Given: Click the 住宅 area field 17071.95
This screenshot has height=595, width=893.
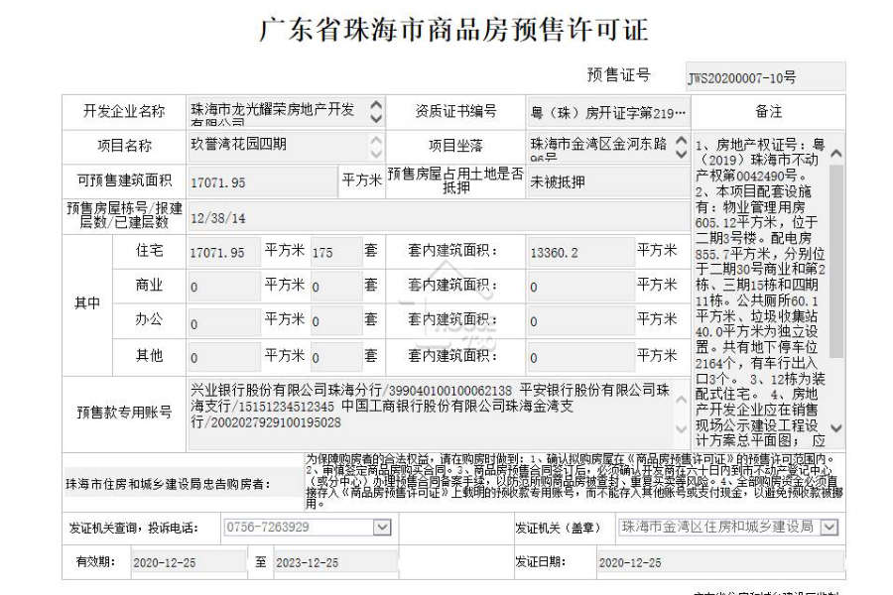Looking at the screenshot, I should (224, 252).
